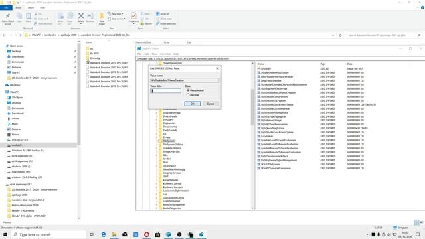Select the Decimal base radio button
This screenshot has width=425, height=239.
188,95
